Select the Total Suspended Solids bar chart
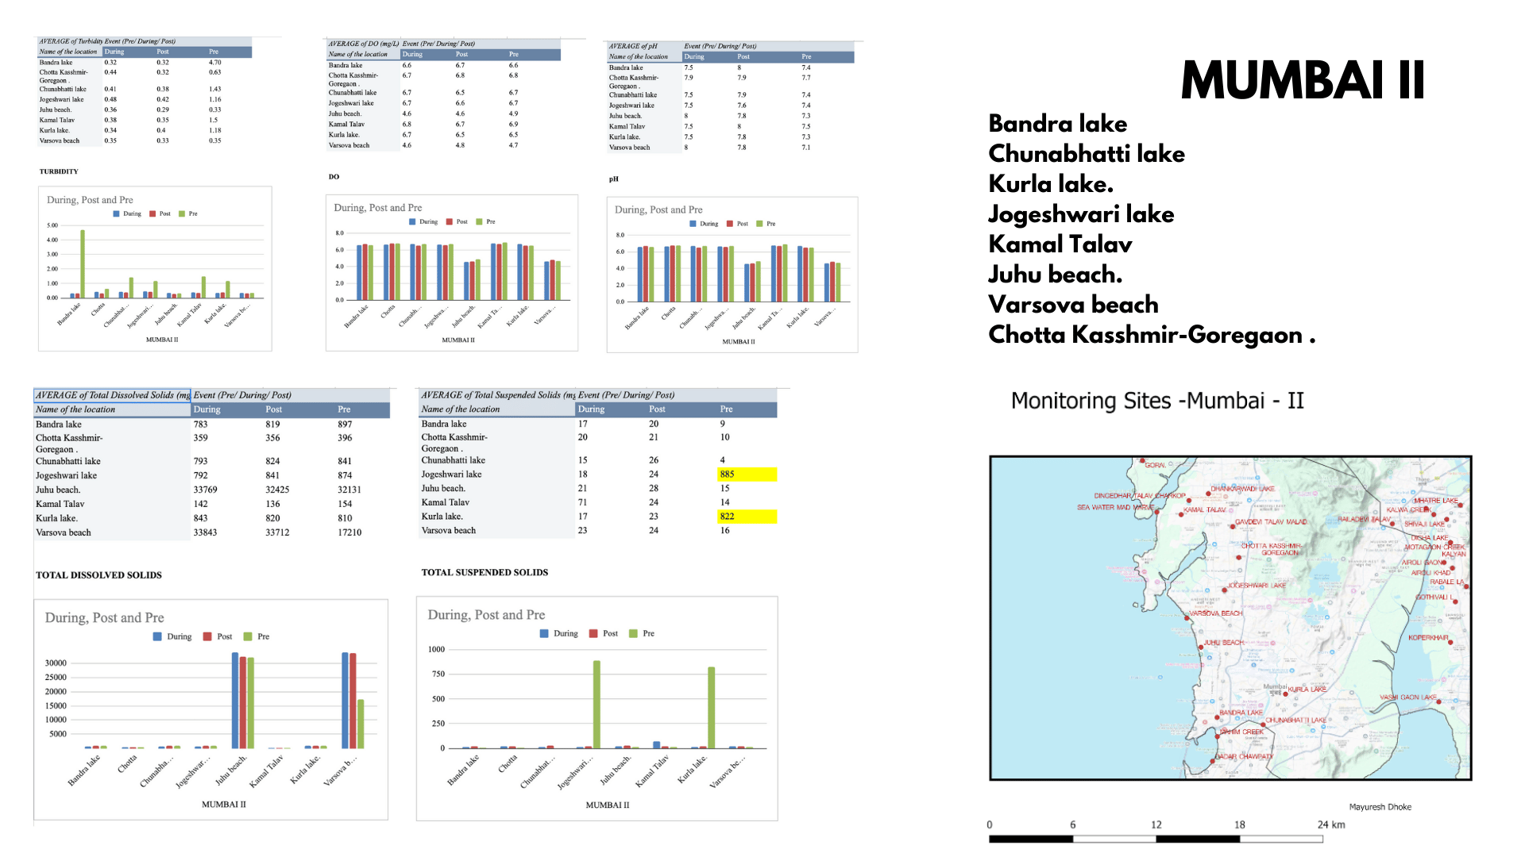 tap(597, 708)
